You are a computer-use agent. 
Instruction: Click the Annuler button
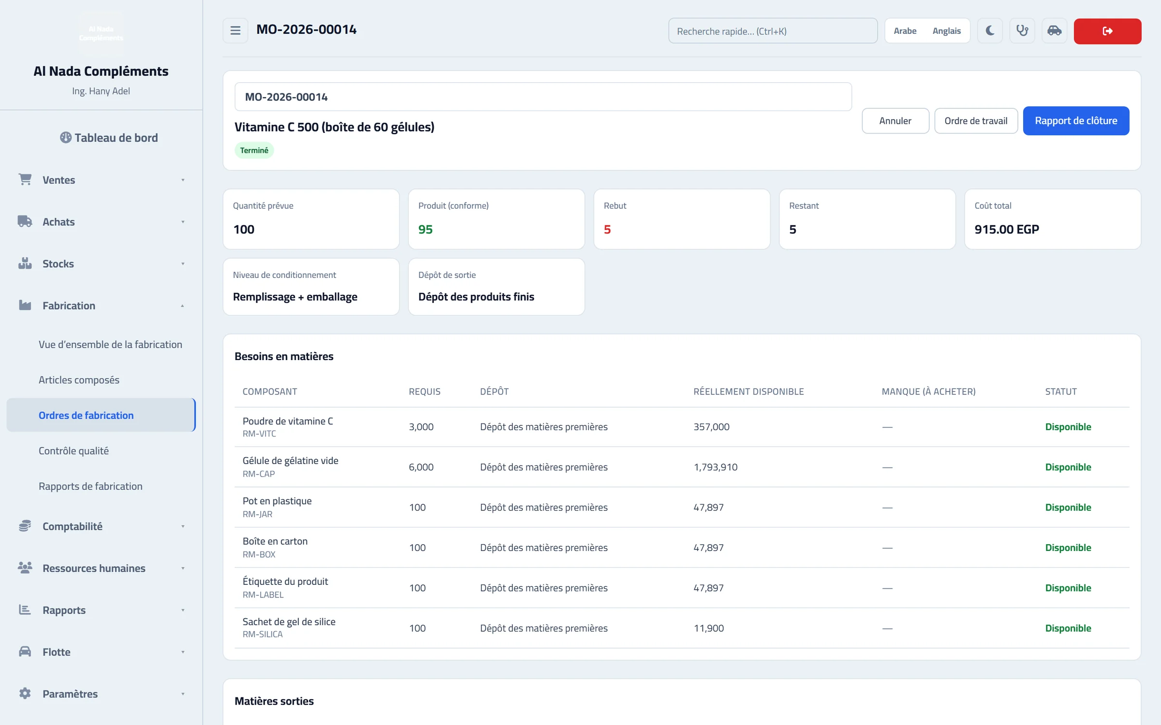[x=895, y=121]
